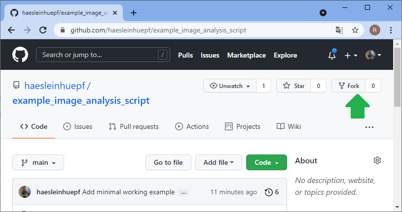Star the repository

pos(294,86)
